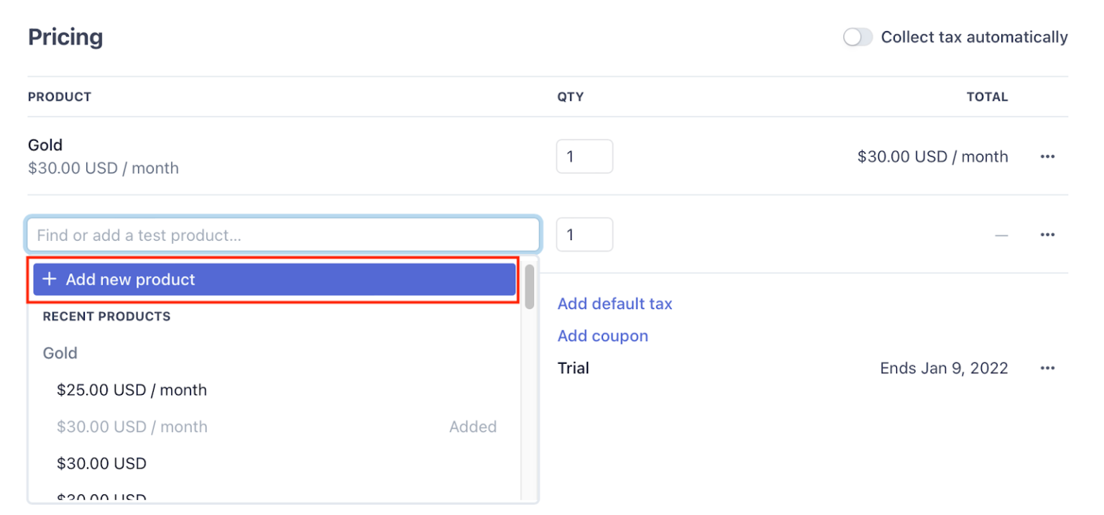Select the Gold item under Recent Products
The width and height of the screenshot is (1104, 515).
60,352
